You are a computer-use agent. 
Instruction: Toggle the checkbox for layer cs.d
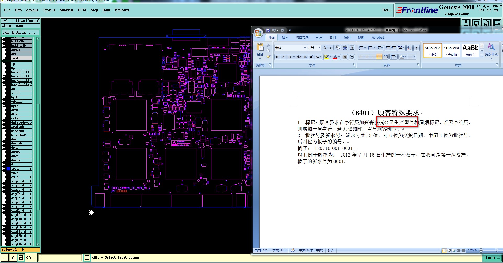4,177
